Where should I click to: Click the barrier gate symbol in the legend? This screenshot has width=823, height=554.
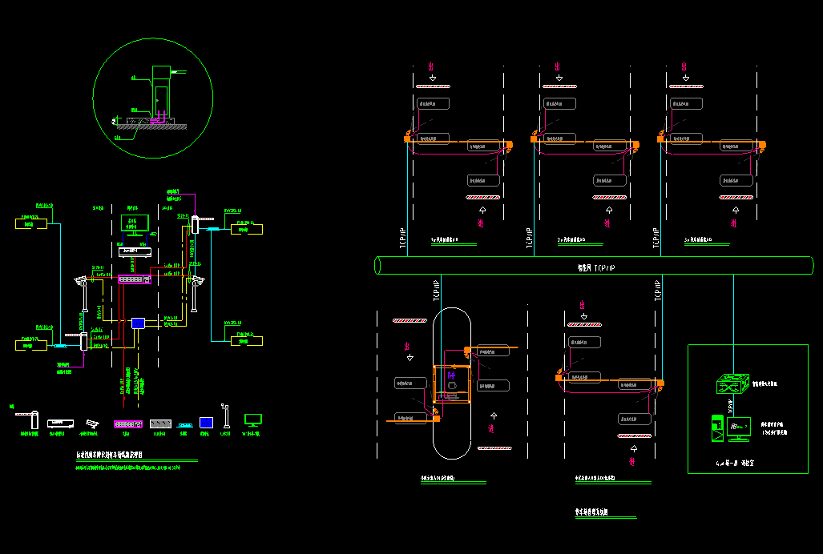click(28, 418)
